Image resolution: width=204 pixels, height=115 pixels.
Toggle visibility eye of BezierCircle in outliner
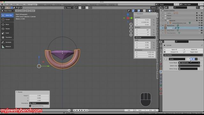click(x=199, y=26)
